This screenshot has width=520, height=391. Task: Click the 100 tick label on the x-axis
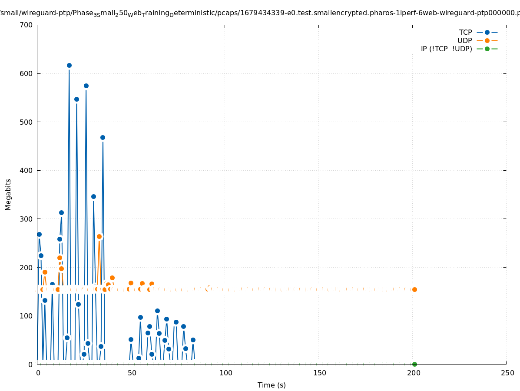[x=225, y=373]
